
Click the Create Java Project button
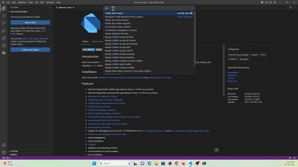point(30,50)
